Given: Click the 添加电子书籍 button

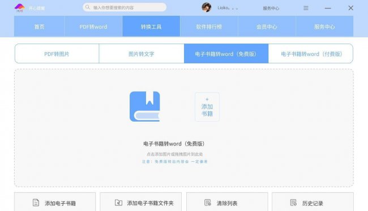Looking at the screenshot, I should [x=55, y=202].
